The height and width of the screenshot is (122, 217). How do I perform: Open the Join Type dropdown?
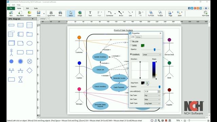click(152, 99)
